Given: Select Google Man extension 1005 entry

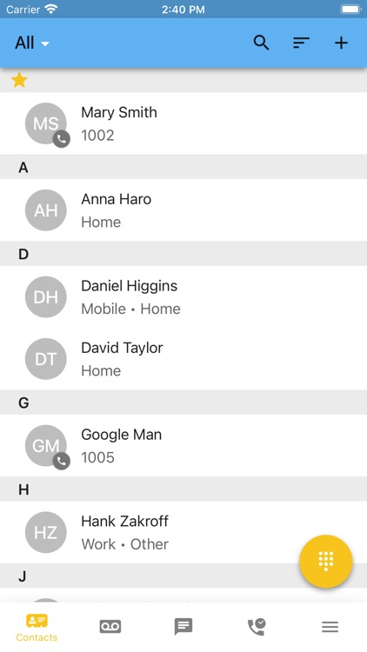Looking at the screenshot, I should (x=183, y=446).
